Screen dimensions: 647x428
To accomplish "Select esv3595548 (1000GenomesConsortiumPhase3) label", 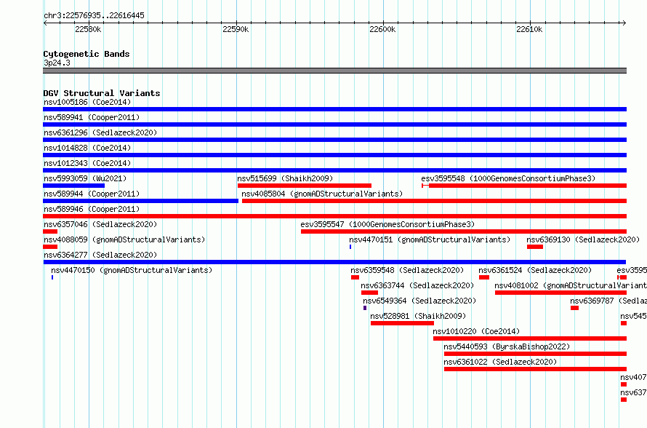I will (x=508, y=178).
